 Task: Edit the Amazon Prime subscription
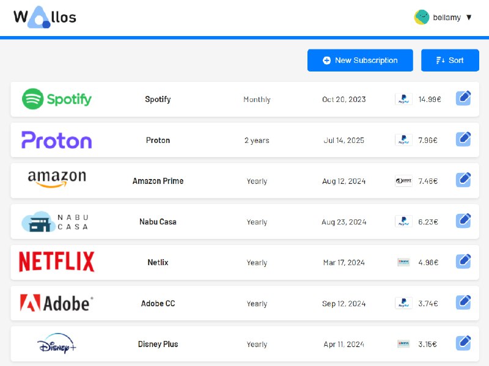(x=463, y=180)
